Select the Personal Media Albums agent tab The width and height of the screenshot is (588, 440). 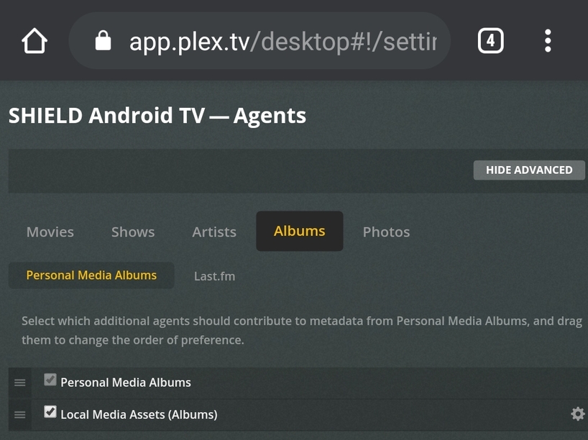(x=91, y=275)
